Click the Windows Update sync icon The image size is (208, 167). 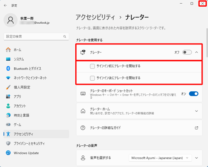(x=8, y=153)
